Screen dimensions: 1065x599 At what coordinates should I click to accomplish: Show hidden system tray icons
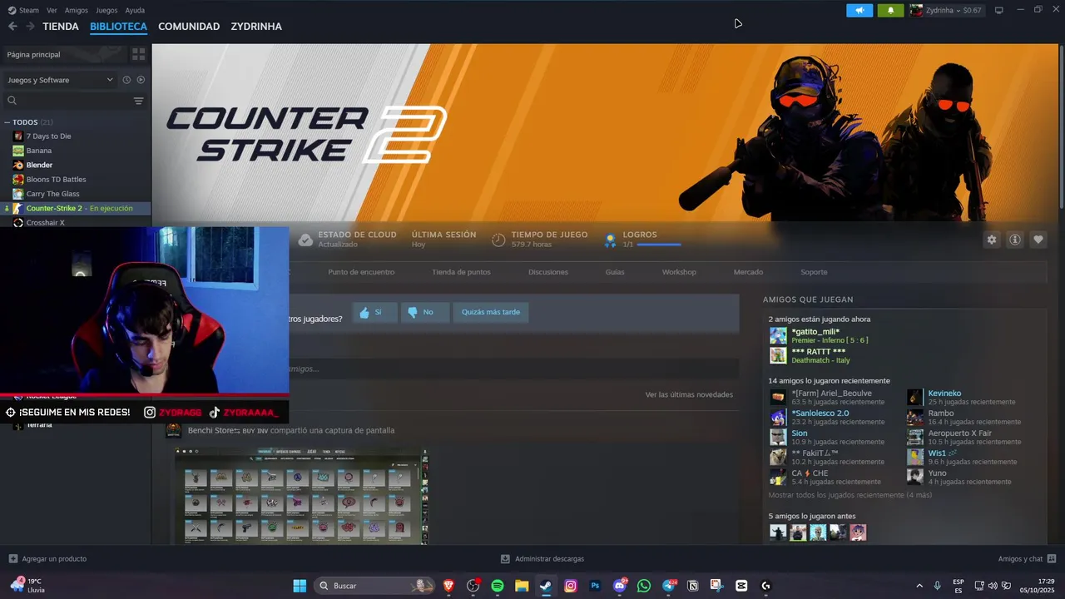click(x=919, y=586)
